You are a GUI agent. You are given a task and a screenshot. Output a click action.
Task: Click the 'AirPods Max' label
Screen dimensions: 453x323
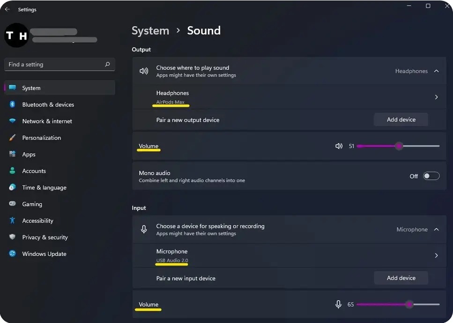pos(170,102)
